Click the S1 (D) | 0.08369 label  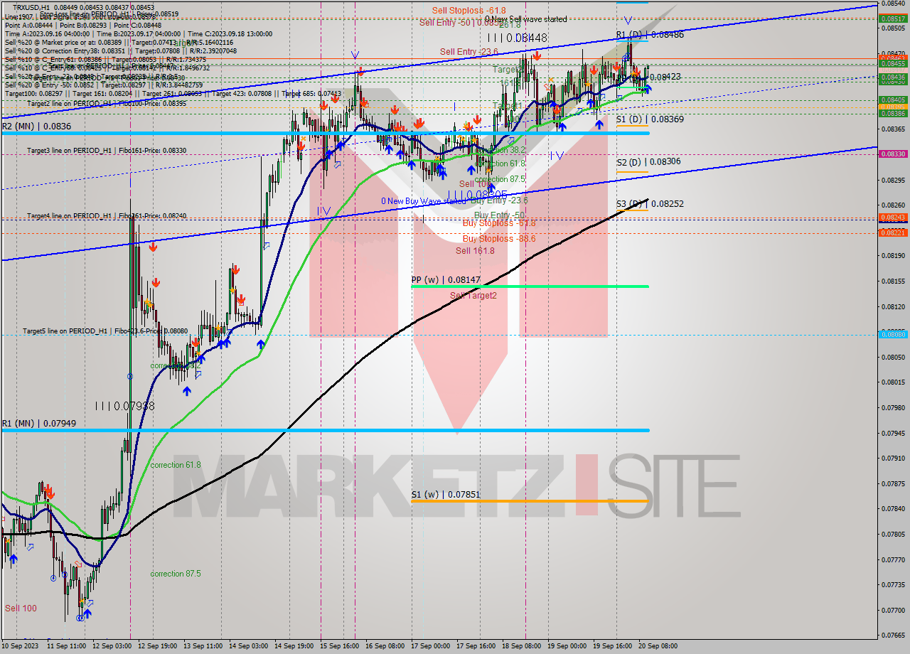point(650,119)
